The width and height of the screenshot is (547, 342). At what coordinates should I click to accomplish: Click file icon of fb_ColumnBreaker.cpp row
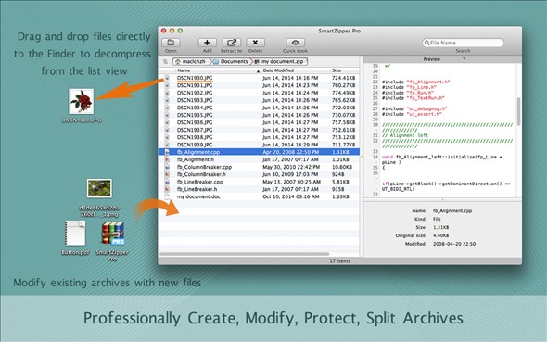(167, 167)
